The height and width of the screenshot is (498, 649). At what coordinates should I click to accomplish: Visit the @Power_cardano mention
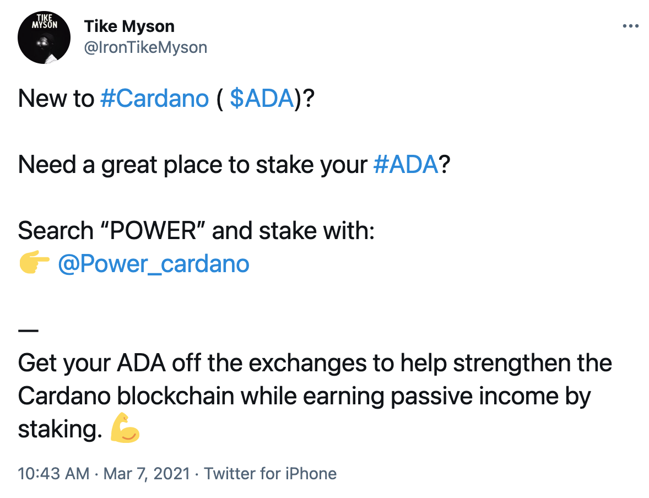(153, 264)
